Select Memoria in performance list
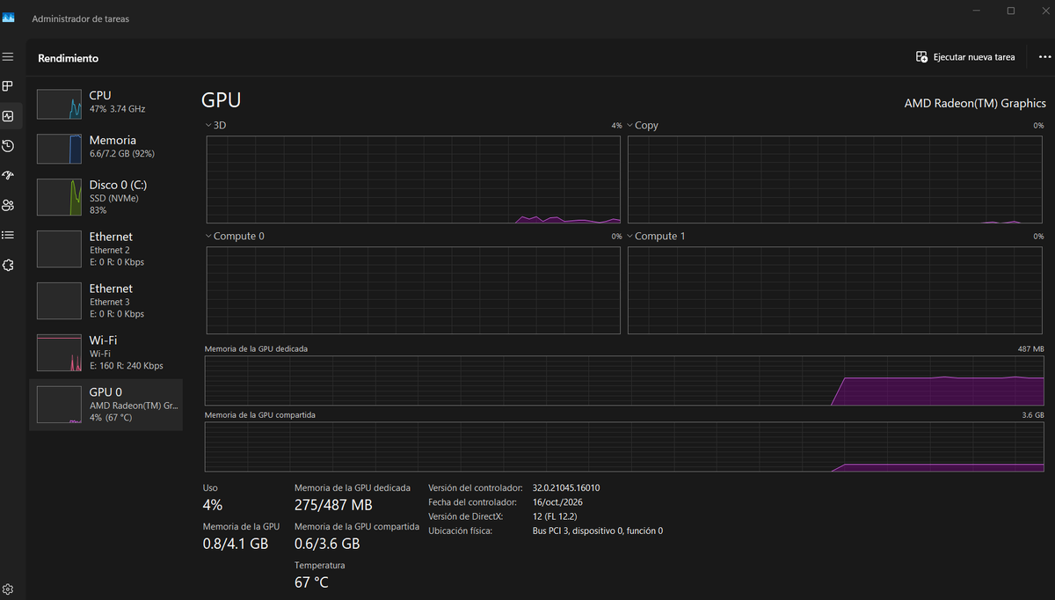This screenshot has height=600, width=1055. click(x=106, y=147)
